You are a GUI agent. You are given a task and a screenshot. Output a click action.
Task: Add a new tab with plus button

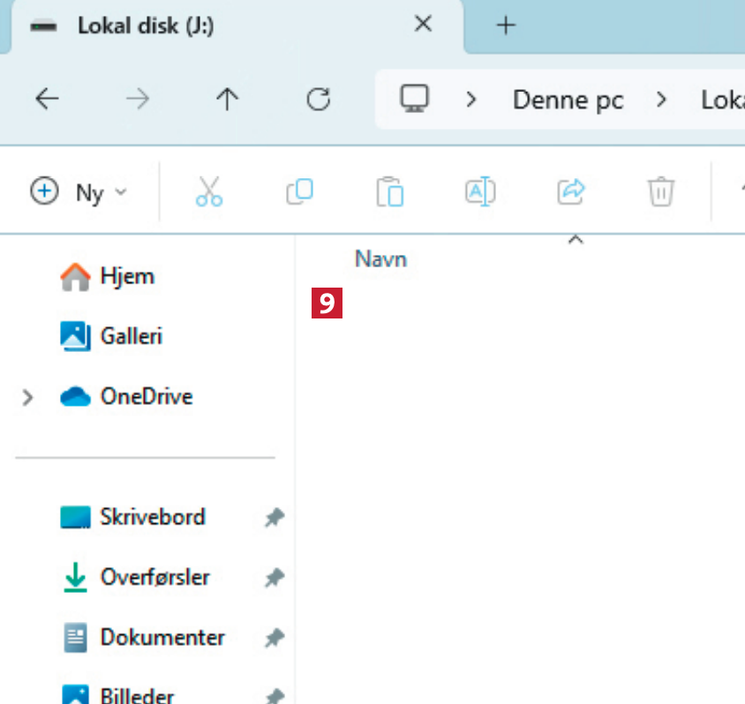click(x=505, y=26)
